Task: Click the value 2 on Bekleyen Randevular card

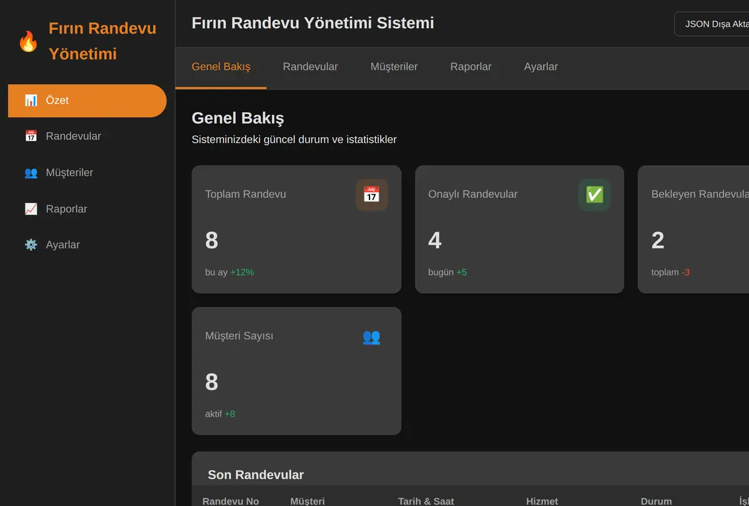Action: pos(658,240)
